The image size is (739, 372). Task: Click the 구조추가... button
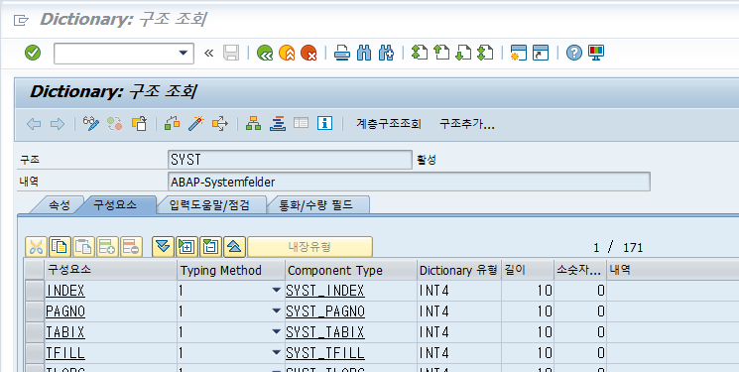(x=466, y=124)
